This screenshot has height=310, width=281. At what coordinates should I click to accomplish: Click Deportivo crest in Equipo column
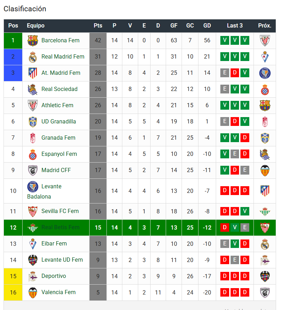coord(33,276)
